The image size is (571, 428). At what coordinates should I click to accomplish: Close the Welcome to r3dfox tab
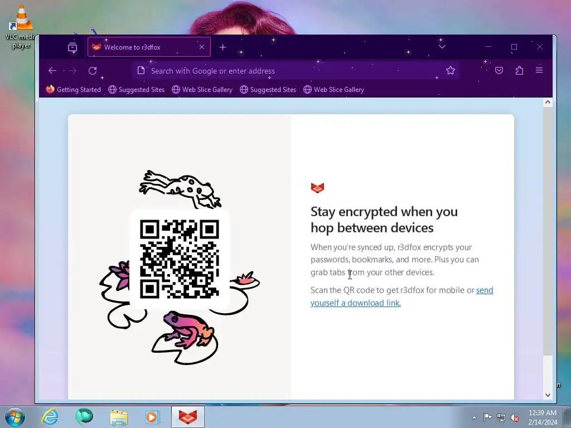[x=202, y=47]
